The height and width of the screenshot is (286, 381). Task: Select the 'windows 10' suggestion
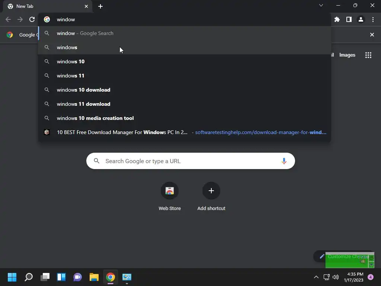point(185,61)
